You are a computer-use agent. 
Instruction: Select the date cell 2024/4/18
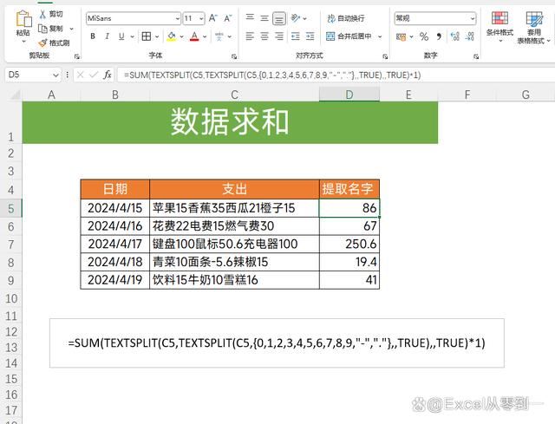click(x=115, y=262)
